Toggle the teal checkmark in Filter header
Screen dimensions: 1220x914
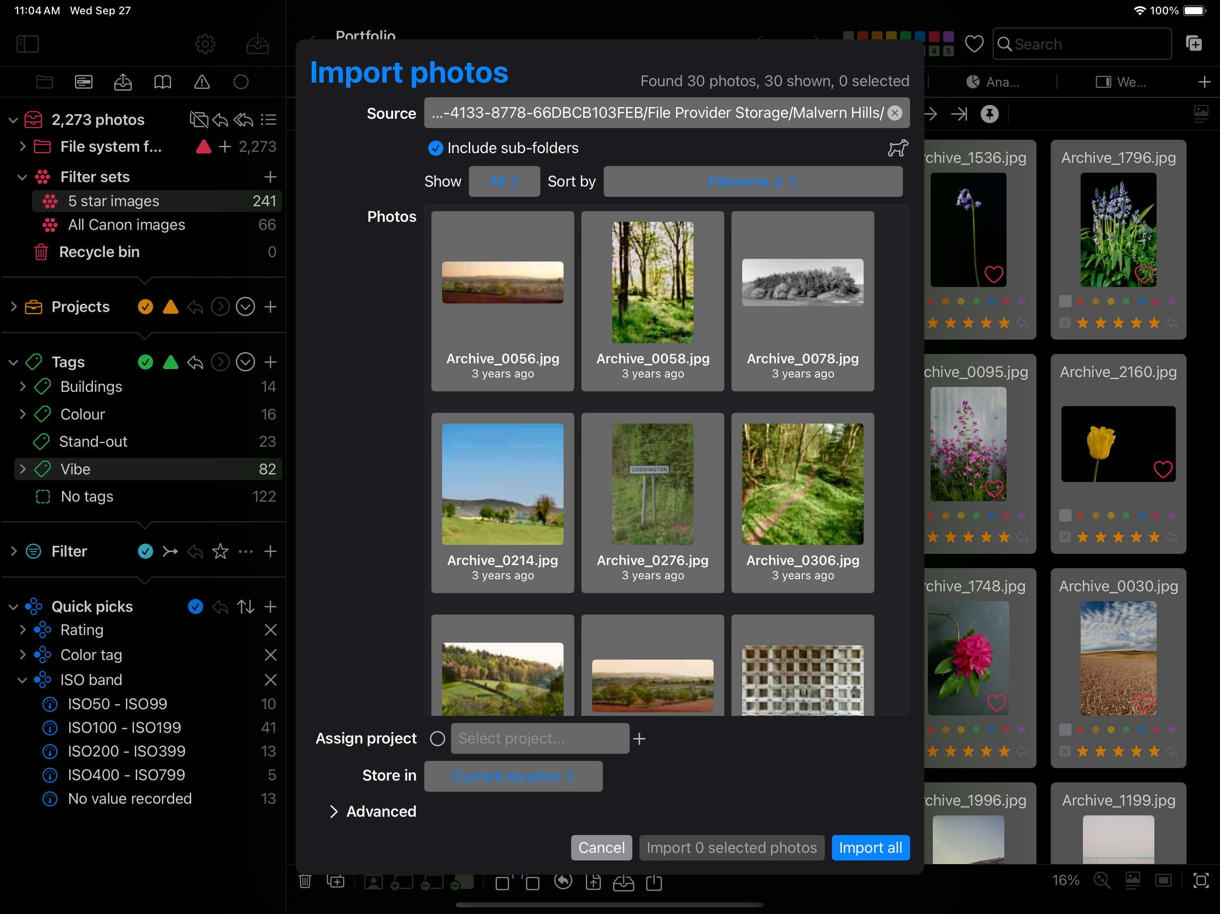[x=146, y=551]
